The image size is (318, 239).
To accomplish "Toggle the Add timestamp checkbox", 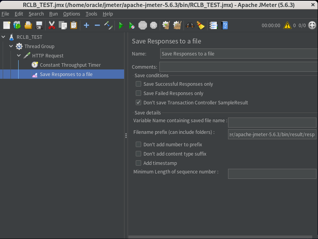I will (x=138, y=163).
